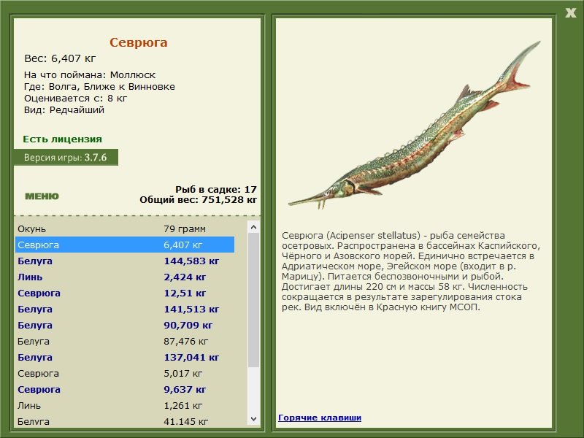Image resolution: width=584 pixels, height=438 pixels.
Task: Select the Белуга 90,709 кг row
Action: point(125,325)
